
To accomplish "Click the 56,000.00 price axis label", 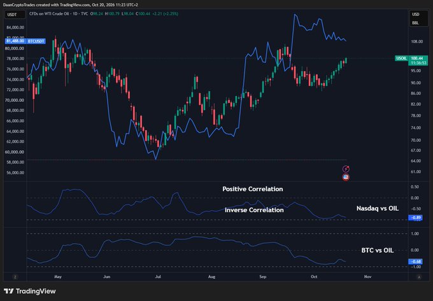I will tap(15, 172).
